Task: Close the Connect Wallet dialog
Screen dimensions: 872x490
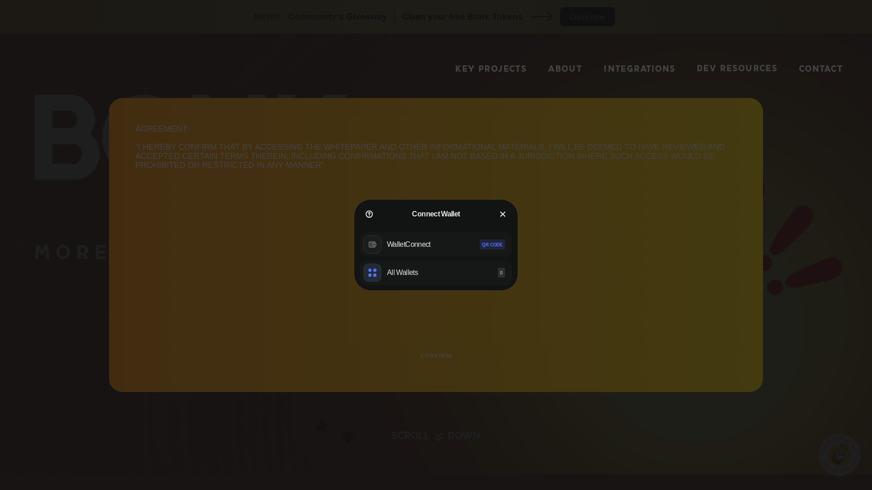Action: point(503,214)
